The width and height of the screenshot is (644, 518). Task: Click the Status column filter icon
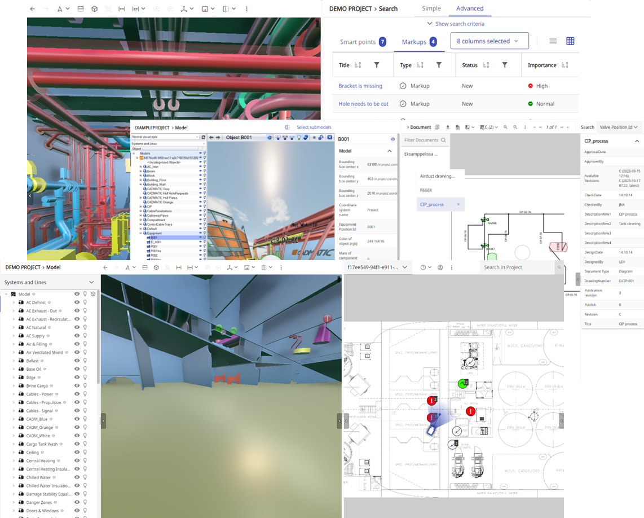(x=505, y=65)
